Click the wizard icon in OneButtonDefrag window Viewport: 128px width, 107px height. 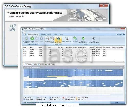pos(13,28)
